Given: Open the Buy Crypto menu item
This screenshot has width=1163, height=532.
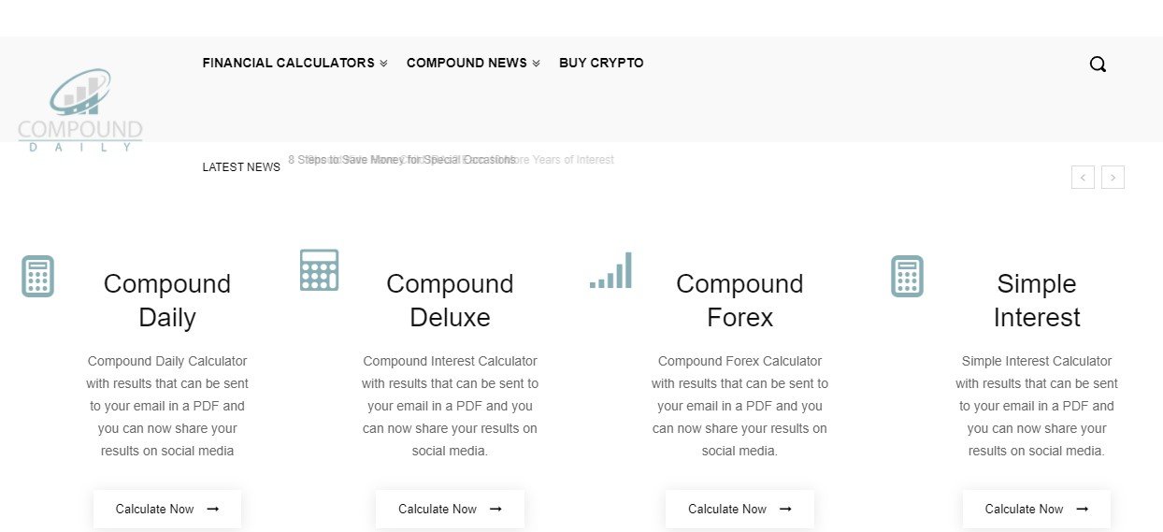Looking at the screenshot, I should click(601, 63).
